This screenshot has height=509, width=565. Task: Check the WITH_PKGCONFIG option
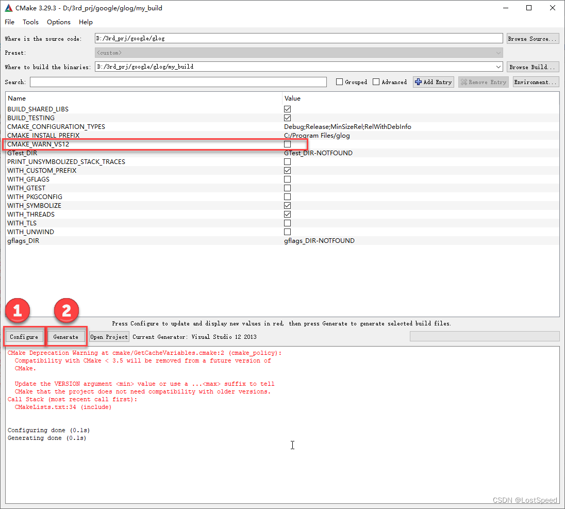(287, 197)
